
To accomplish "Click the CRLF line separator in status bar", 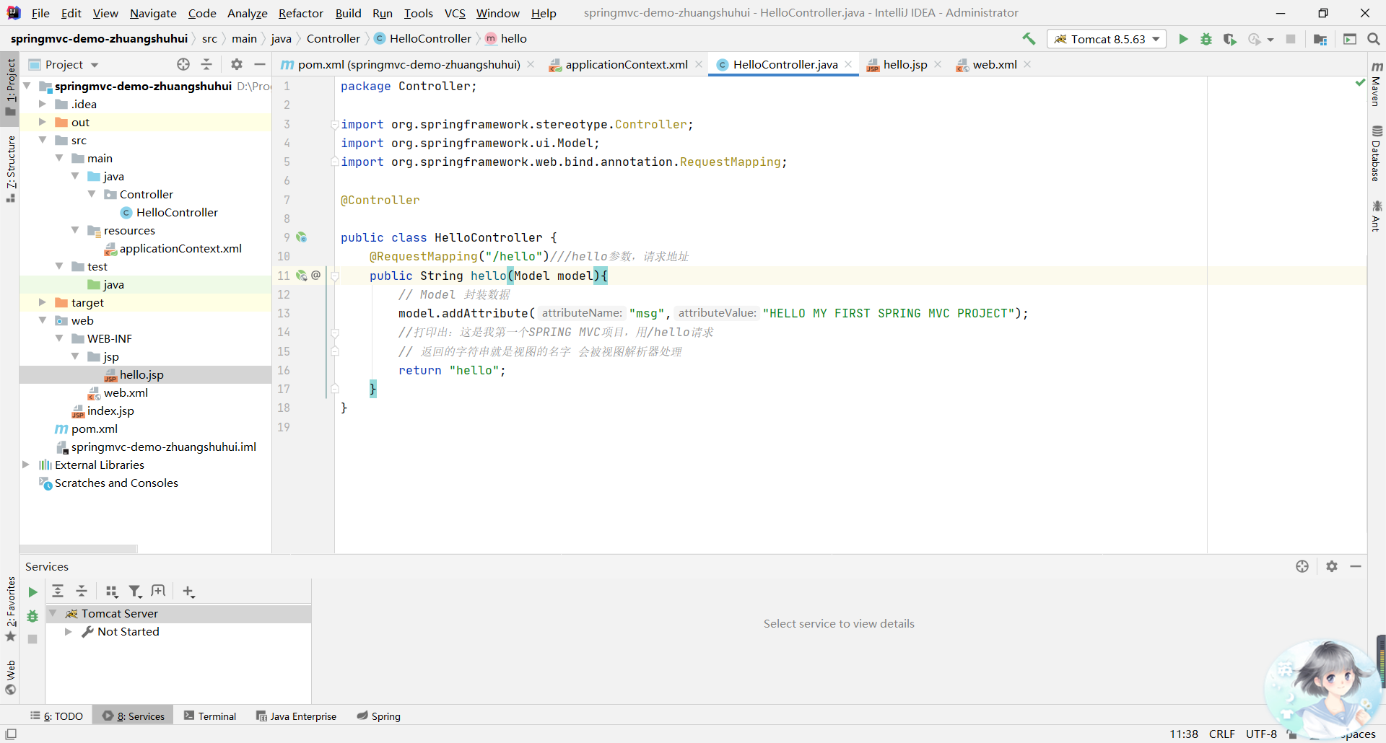I will tap(1222, 734).
